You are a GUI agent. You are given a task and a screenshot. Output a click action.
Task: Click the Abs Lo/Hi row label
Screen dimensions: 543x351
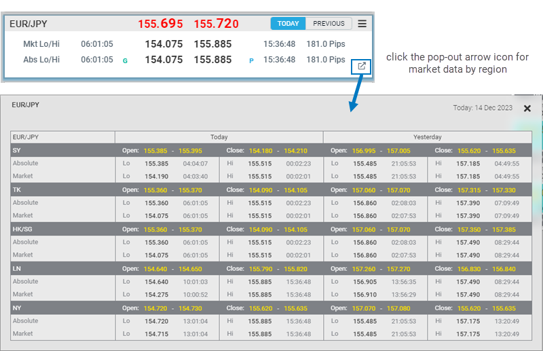coord(41,60)
